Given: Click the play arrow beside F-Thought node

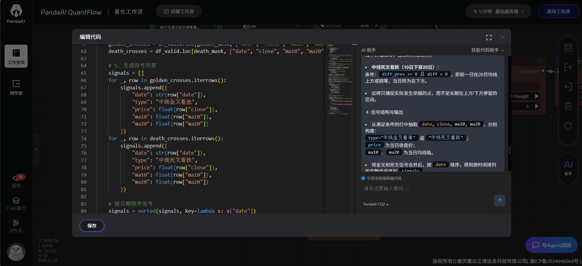Looking at the screenshot, I should point(537,96).
